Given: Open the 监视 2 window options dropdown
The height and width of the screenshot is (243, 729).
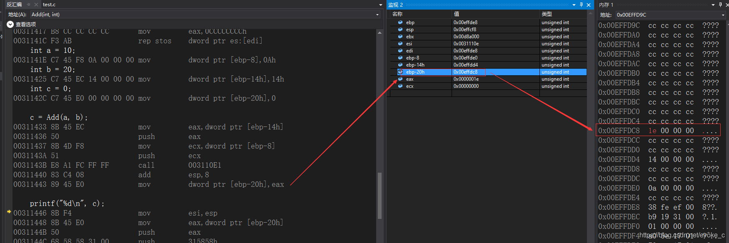Looking at the screenshot, I should click(574, 5).
